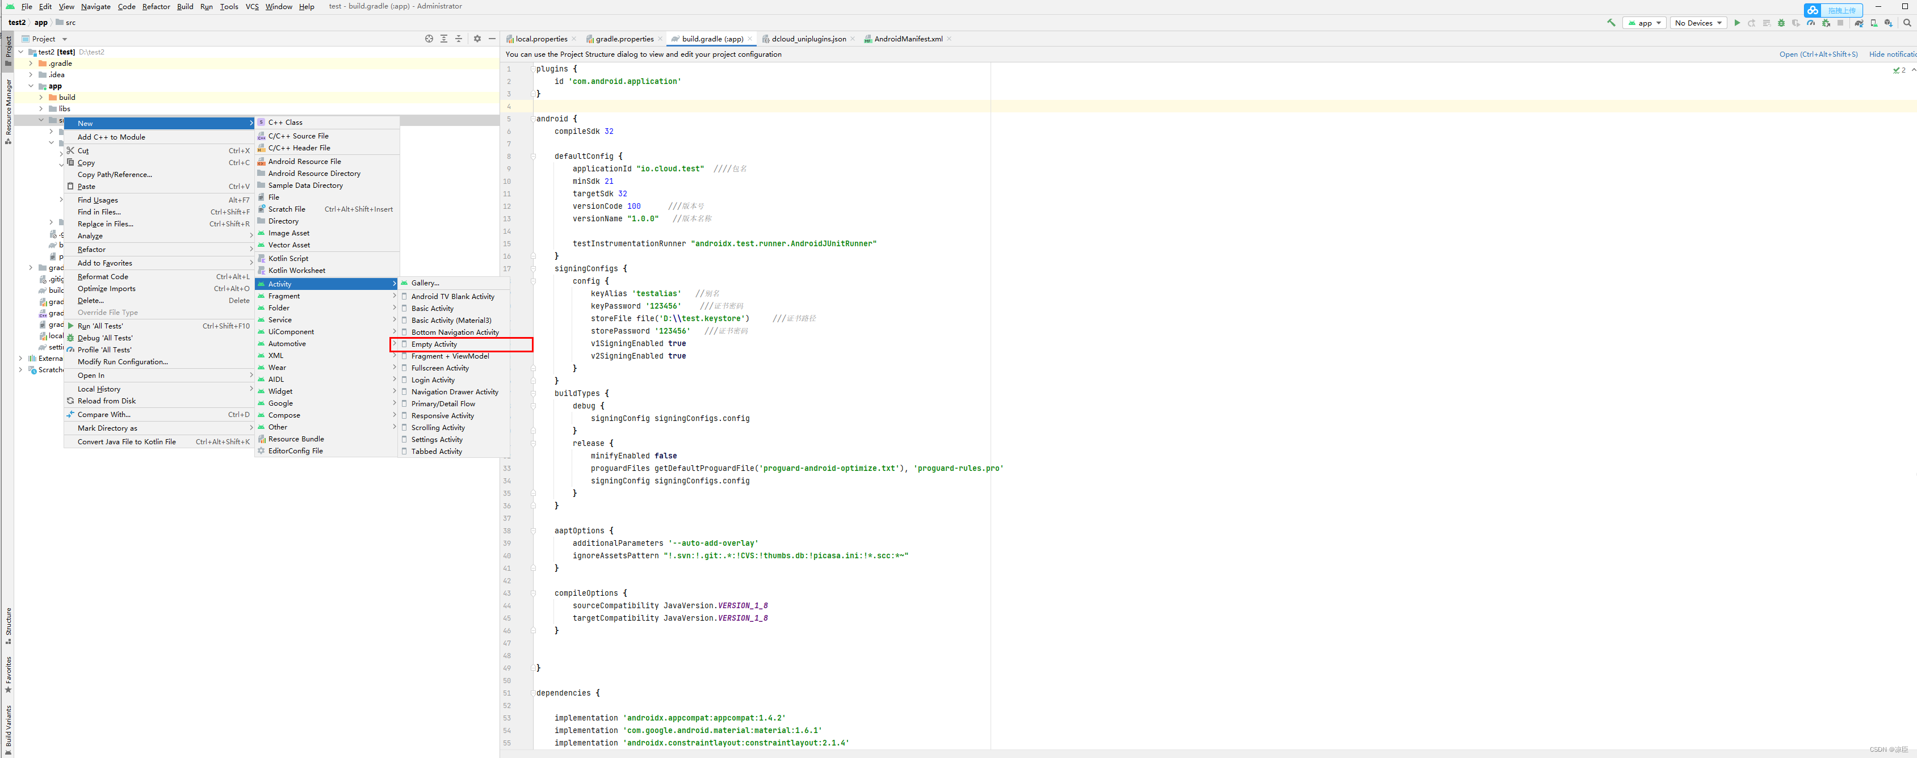This screenshot has width=1917, height=758.
Task: Click Reload from Disk in context menu
Action: pyautogui.click(x=158, y=401)
